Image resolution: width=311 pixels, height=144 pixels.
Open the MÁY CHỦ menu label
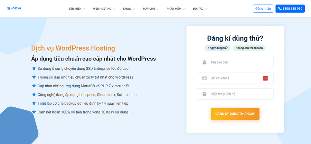coord(149,9)
